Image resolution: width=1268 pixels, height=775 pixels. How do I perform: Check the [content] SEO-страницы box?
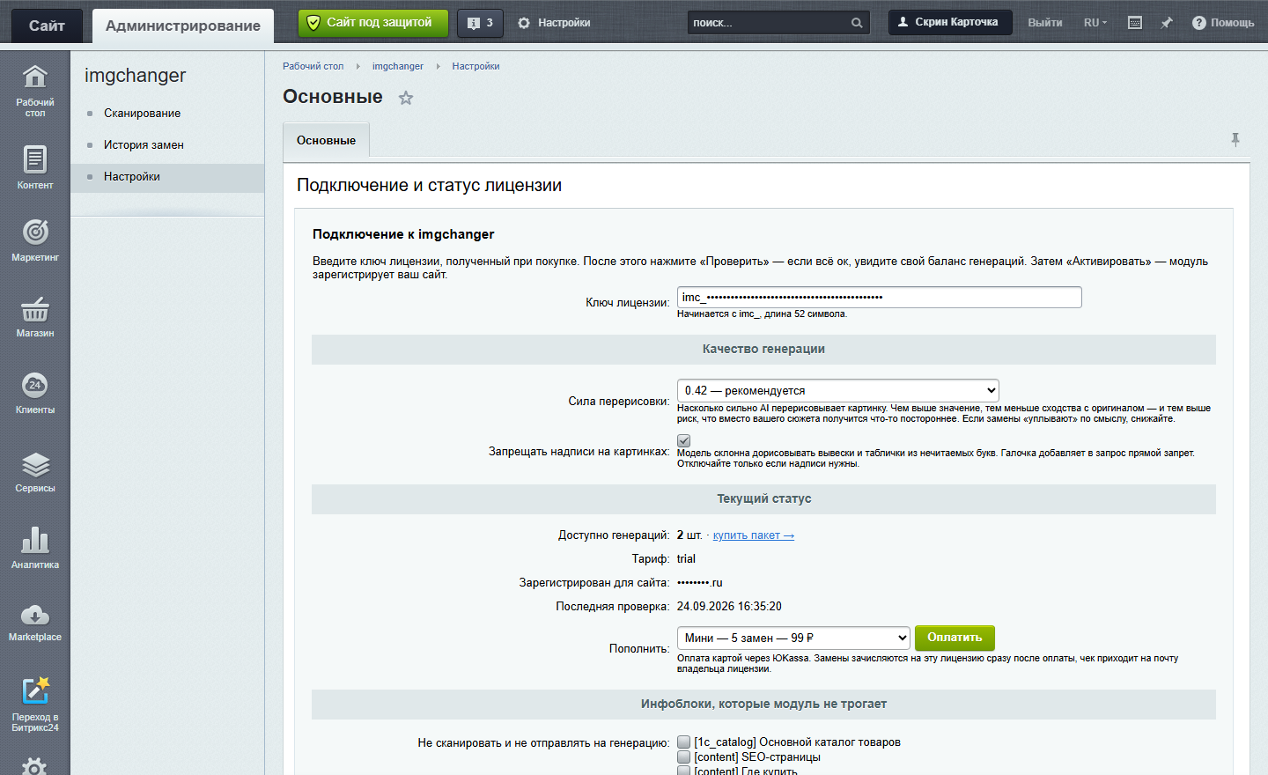click(x=684, y=757)
